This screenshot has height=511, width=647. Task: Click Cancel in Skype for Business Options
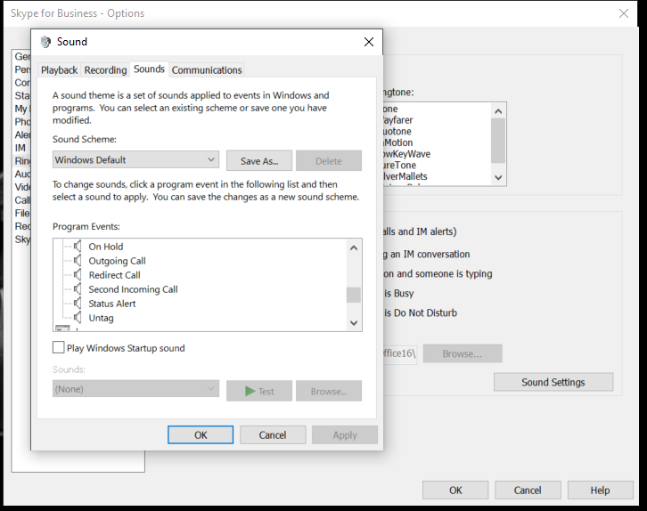(x=528, y=490)
